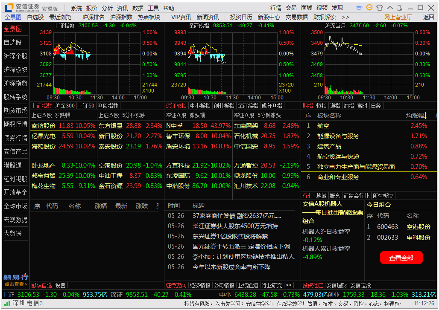Screen dimensions: 439x310
Task: Switch to the 行业研究 news tab
Action: (x=272, y=285)
